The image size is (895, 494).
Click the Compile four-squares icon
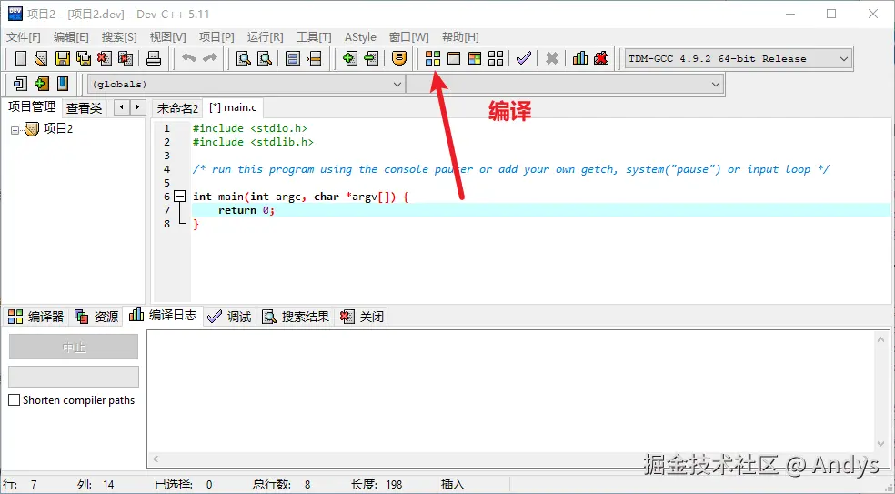click(433, 58)
